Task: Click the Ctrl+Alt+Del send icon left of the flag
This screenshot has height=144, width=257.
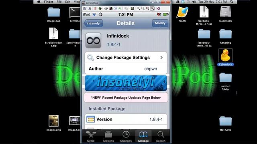Action: [106, 8]
